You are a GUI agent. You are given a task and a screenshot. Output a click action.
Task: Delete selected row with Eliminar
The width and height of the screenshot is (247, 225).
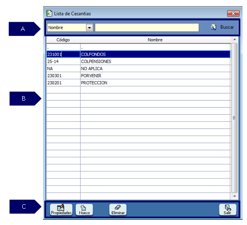pos(118,209)
